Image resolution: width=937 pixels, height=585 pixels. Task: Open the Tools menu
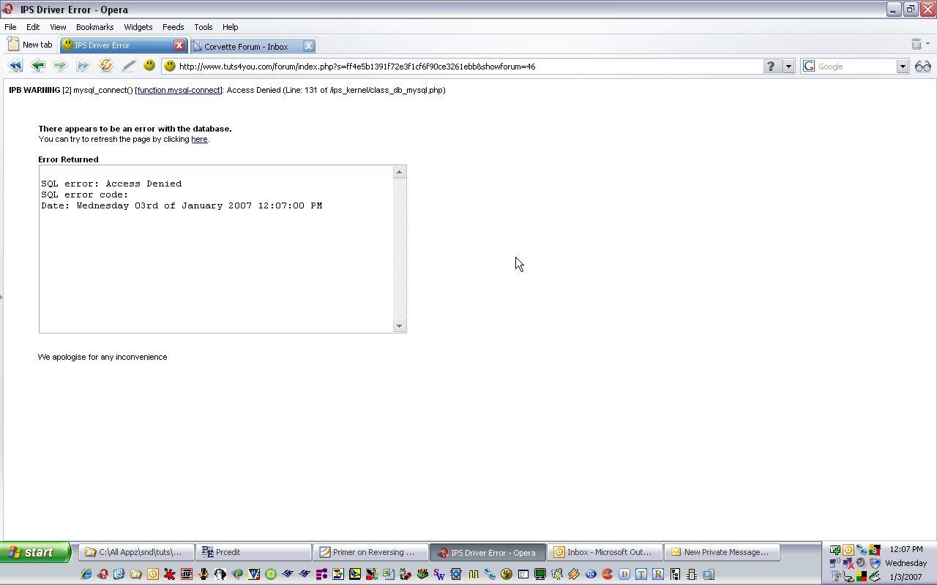[x=203, y=27]
